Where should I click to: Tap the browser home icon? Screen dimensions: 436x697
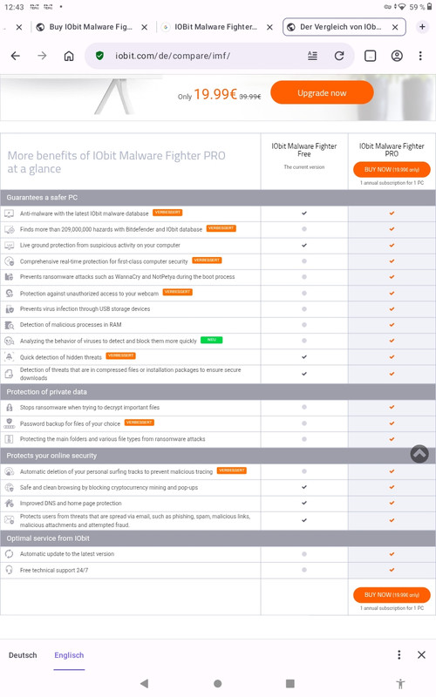69,56
